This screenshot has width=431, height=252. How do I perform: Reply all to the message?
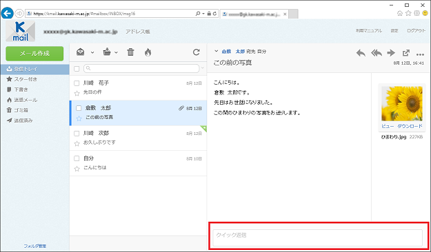[377, 53]
